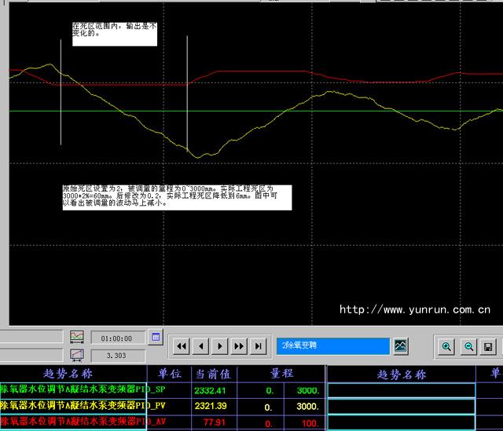Jump to latest trend data
This screenshot has width=503, height=431.
[259, 346]
